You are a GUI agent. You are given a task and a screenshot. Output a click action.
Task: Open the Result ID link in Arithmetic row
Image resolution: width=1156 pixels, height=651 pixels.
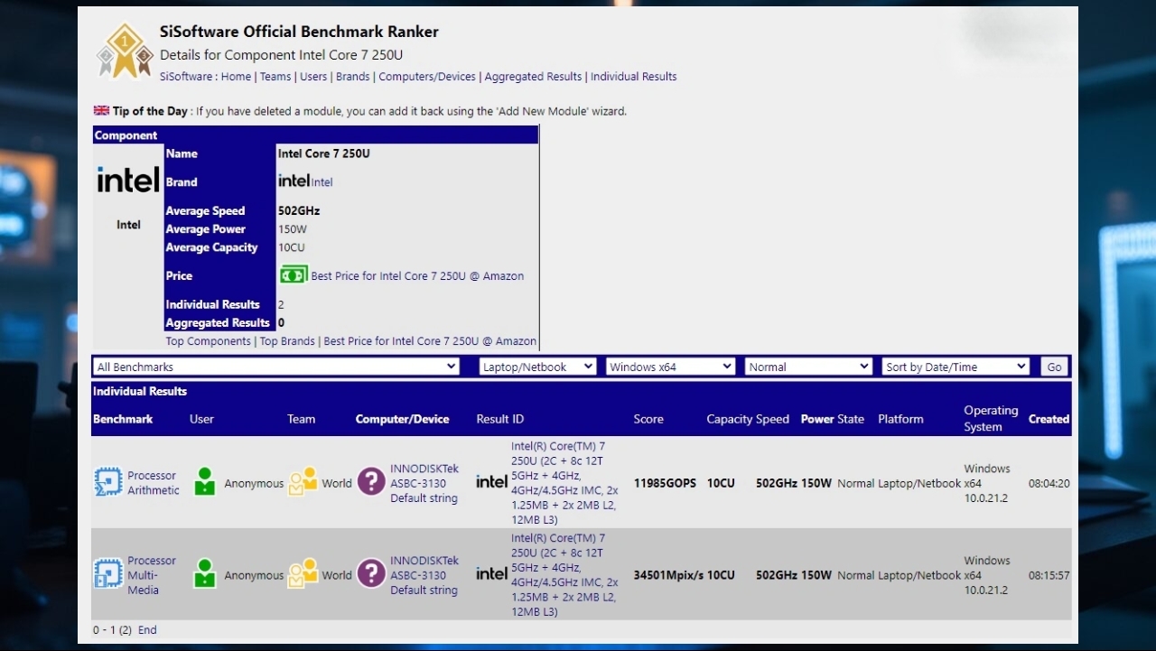564,483
